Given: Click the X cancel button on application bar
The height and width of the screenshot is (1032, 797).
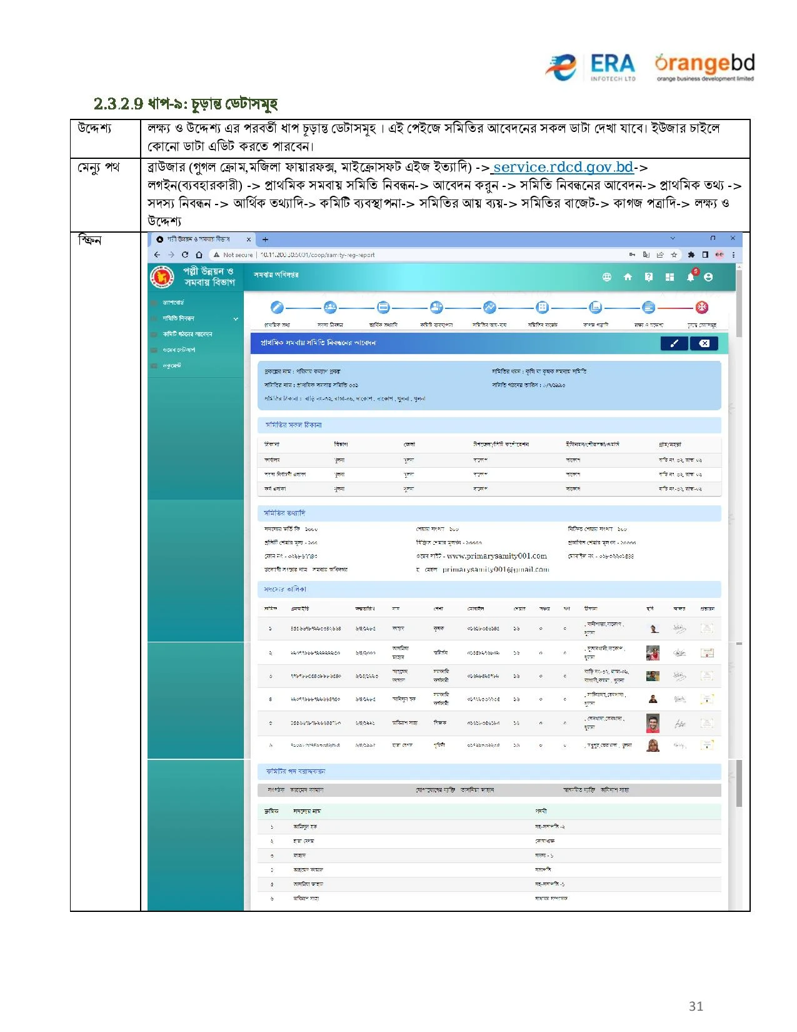Looking at the screenshot, I should coord(704,343).
